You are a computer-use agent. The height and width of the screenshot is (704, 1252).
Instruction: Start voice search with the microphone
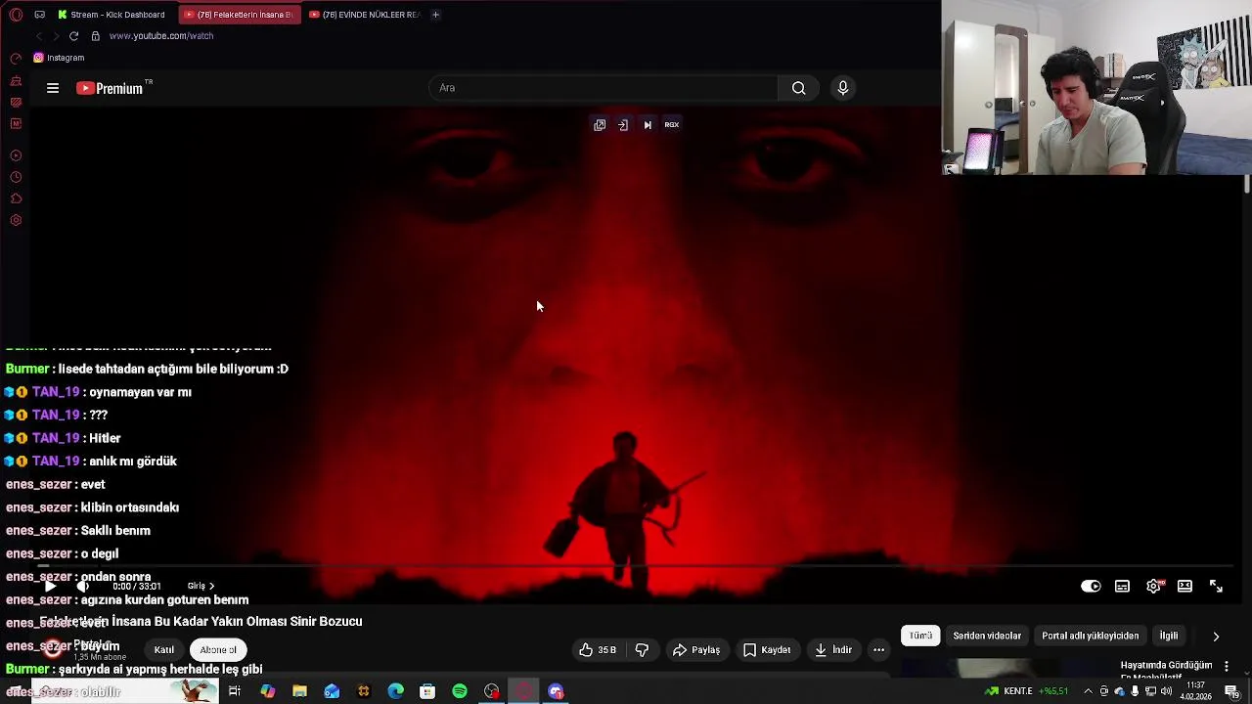(843, 88)
